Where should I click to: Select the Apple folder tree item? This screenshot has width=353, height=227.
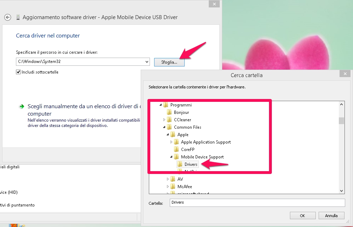tap(183, 135)
